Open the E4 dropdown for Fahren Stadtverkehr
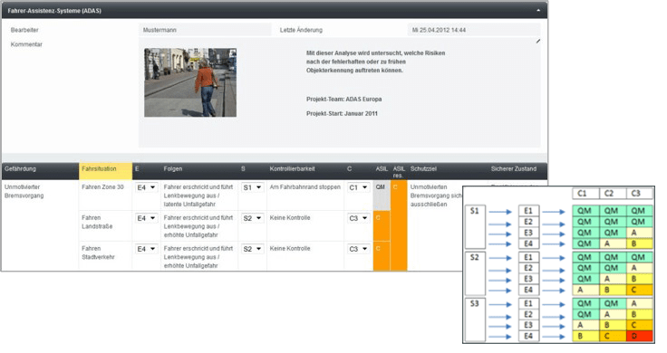 tap(146, 249)
